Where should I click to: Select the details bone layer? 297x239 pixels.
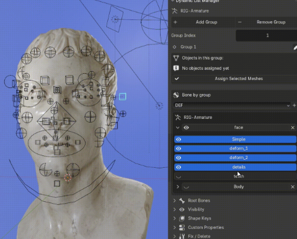click(x=236, y=167)
